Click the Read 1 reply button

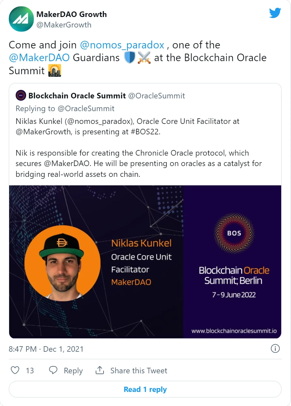[145, 389]
